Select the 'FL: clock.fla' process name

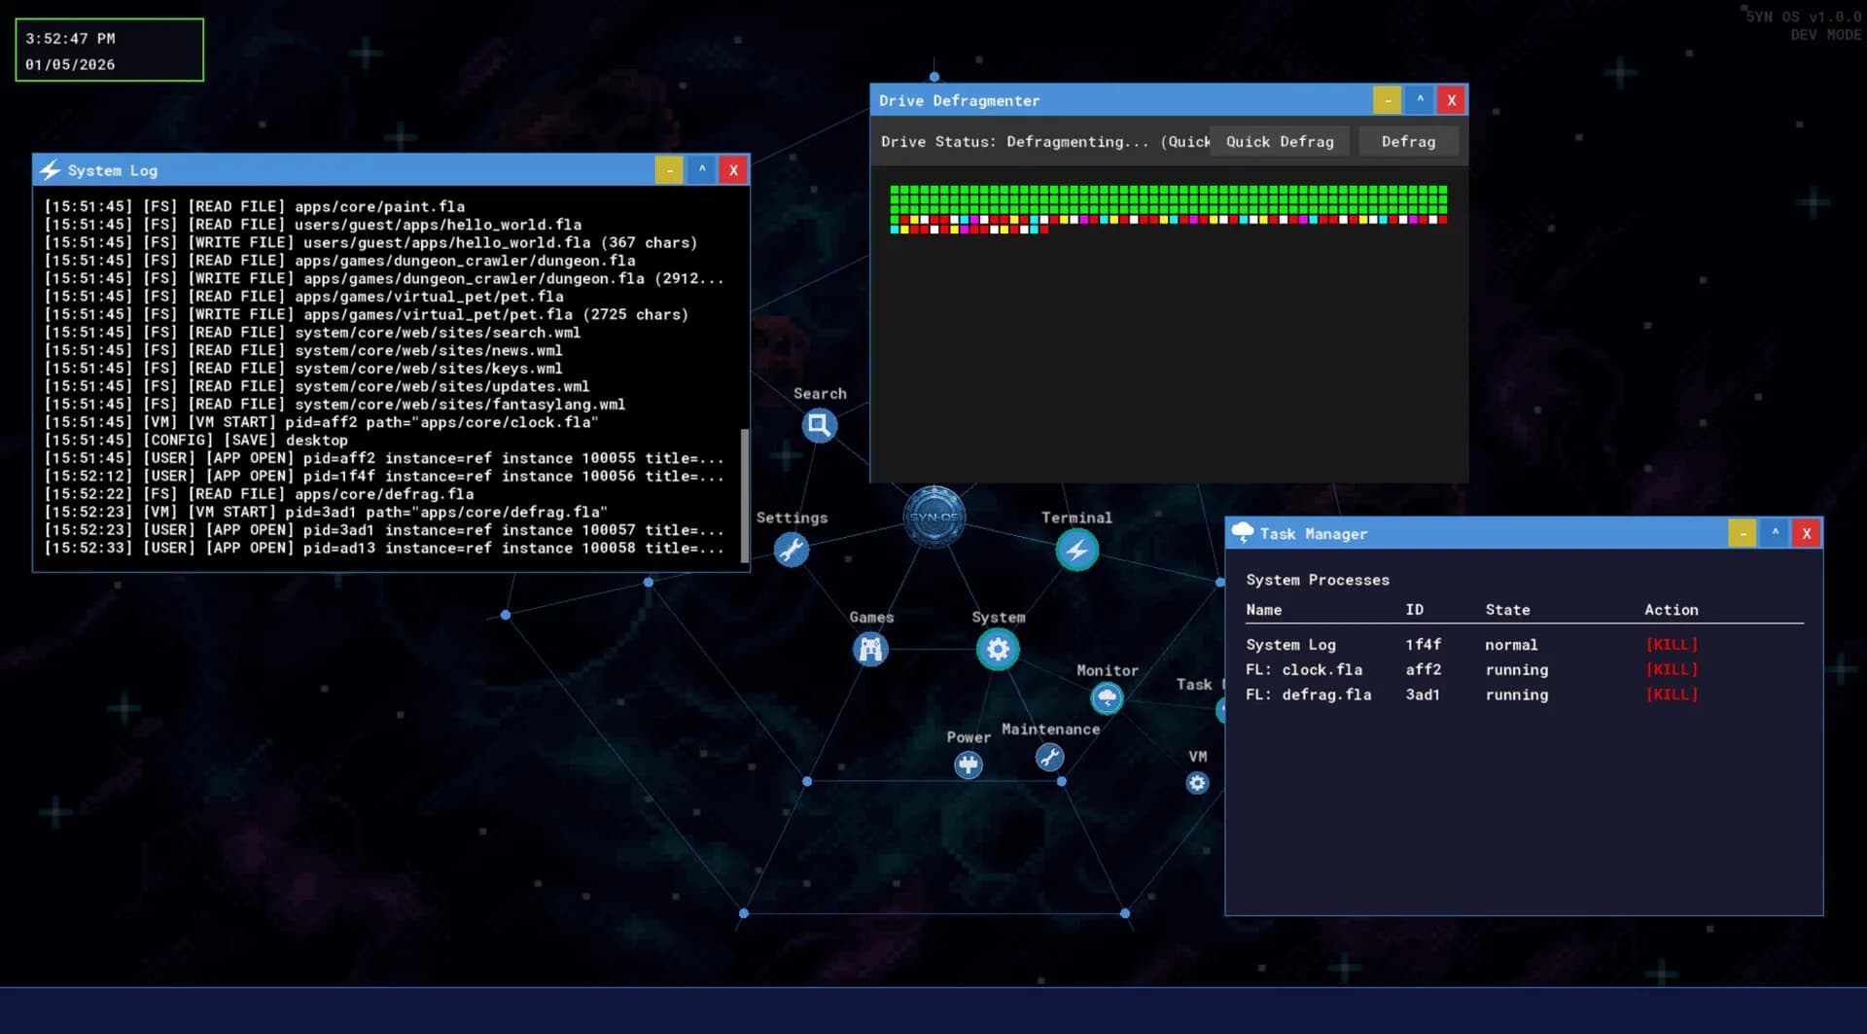click(x=1304, y=669)
